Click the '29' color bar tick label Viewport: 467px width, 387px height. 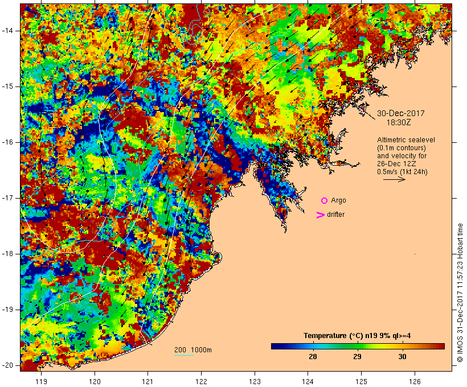[x=358, y=356]
